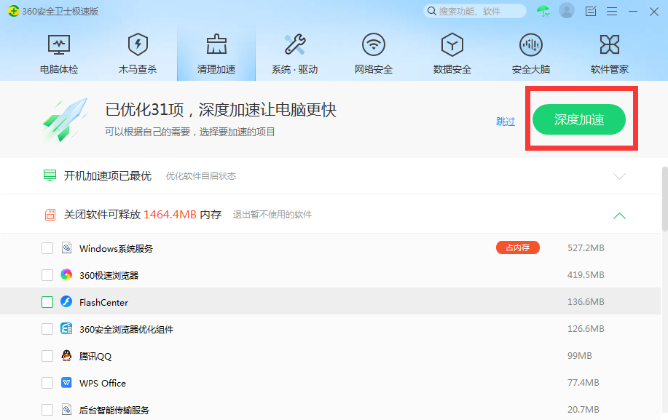
Task: Click the Windows系统服务 file icon
Action: tap(66, 247)
